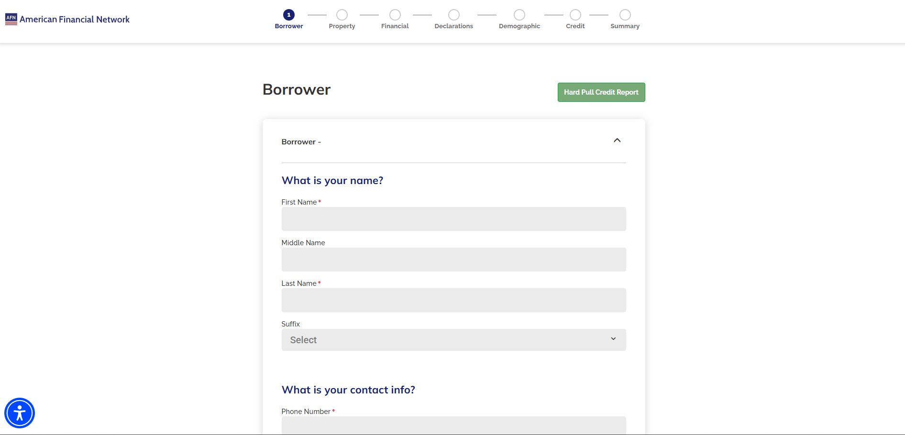Screen dimensions: 905x435
Task: Click Hard Pull Credit Report button
Action: pyautogui.click(x=601, y=92)
